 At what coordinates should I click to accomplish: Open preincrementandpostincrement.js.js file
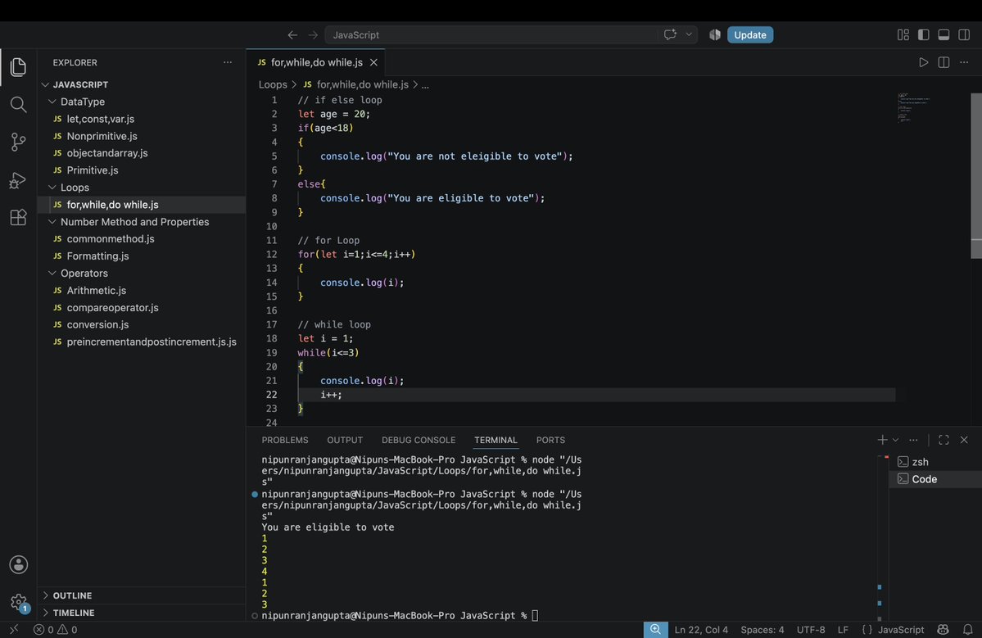pos(152,342)
